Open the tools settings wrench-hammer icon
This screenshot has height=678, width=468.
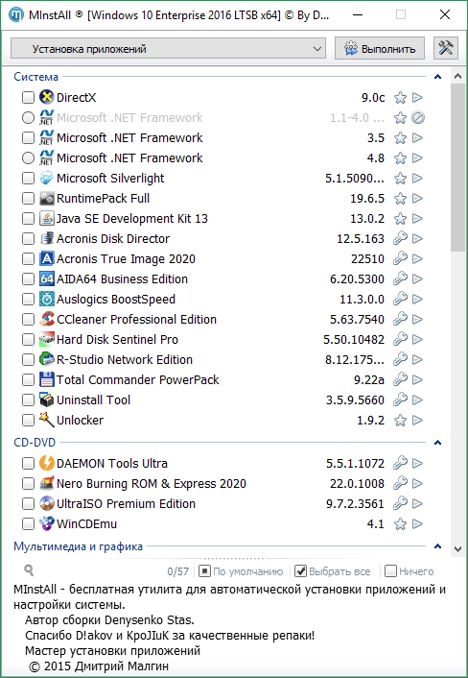point(446,48)
